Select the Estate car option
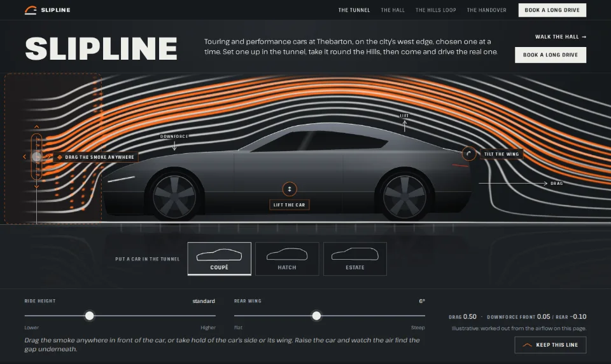This screenshot has height=364, width=611. point(355,259)
